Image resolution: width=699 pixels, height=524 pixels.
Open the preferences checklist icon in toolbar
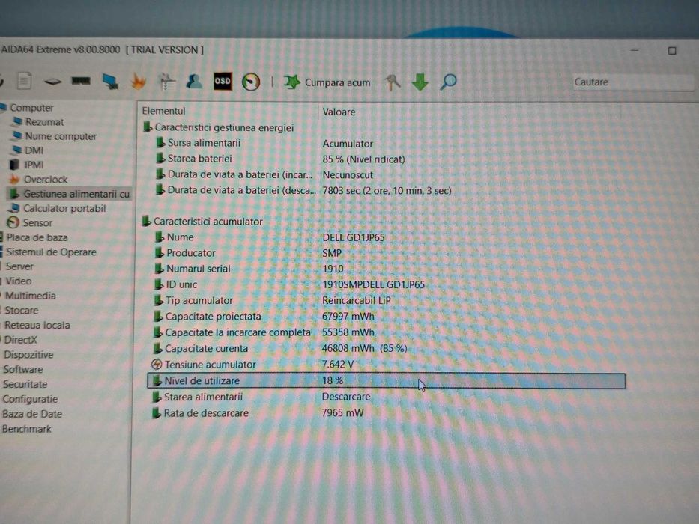(167, 82)
